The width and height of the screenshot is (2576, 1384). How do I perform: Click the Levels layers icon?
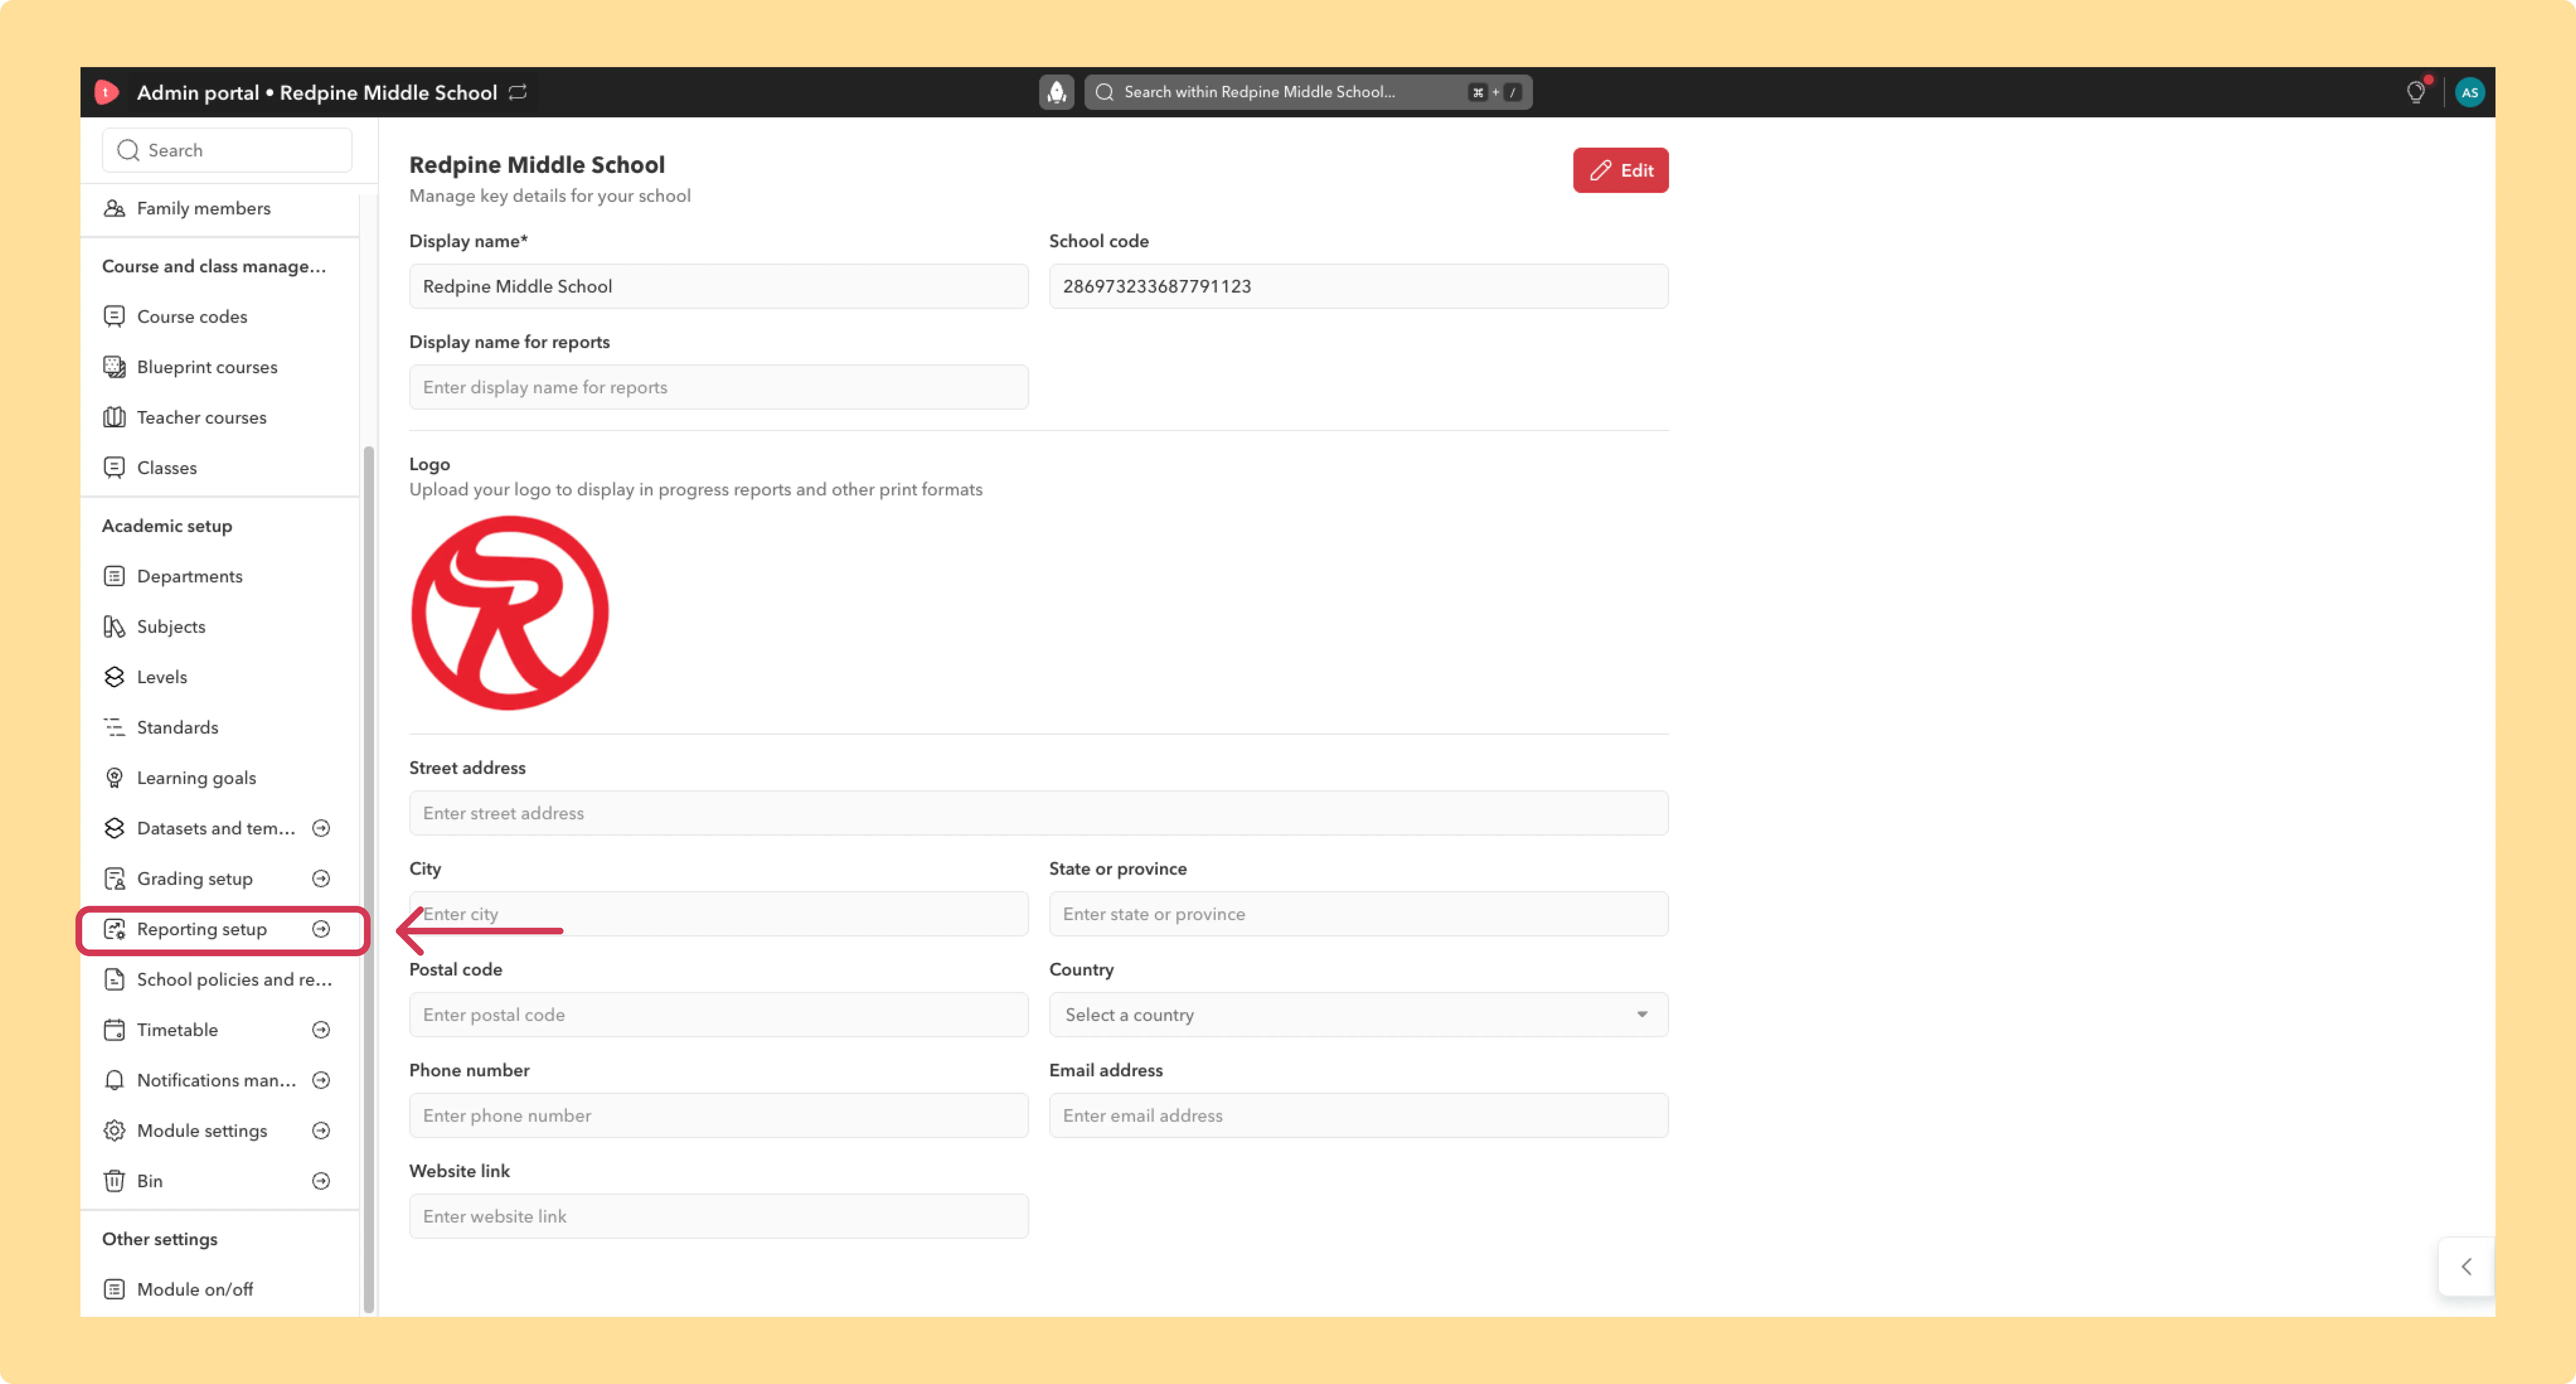click(115, 677)
